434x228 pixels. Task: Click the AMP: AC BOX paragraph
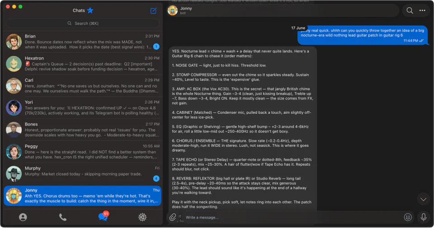[x=242, y=96]
